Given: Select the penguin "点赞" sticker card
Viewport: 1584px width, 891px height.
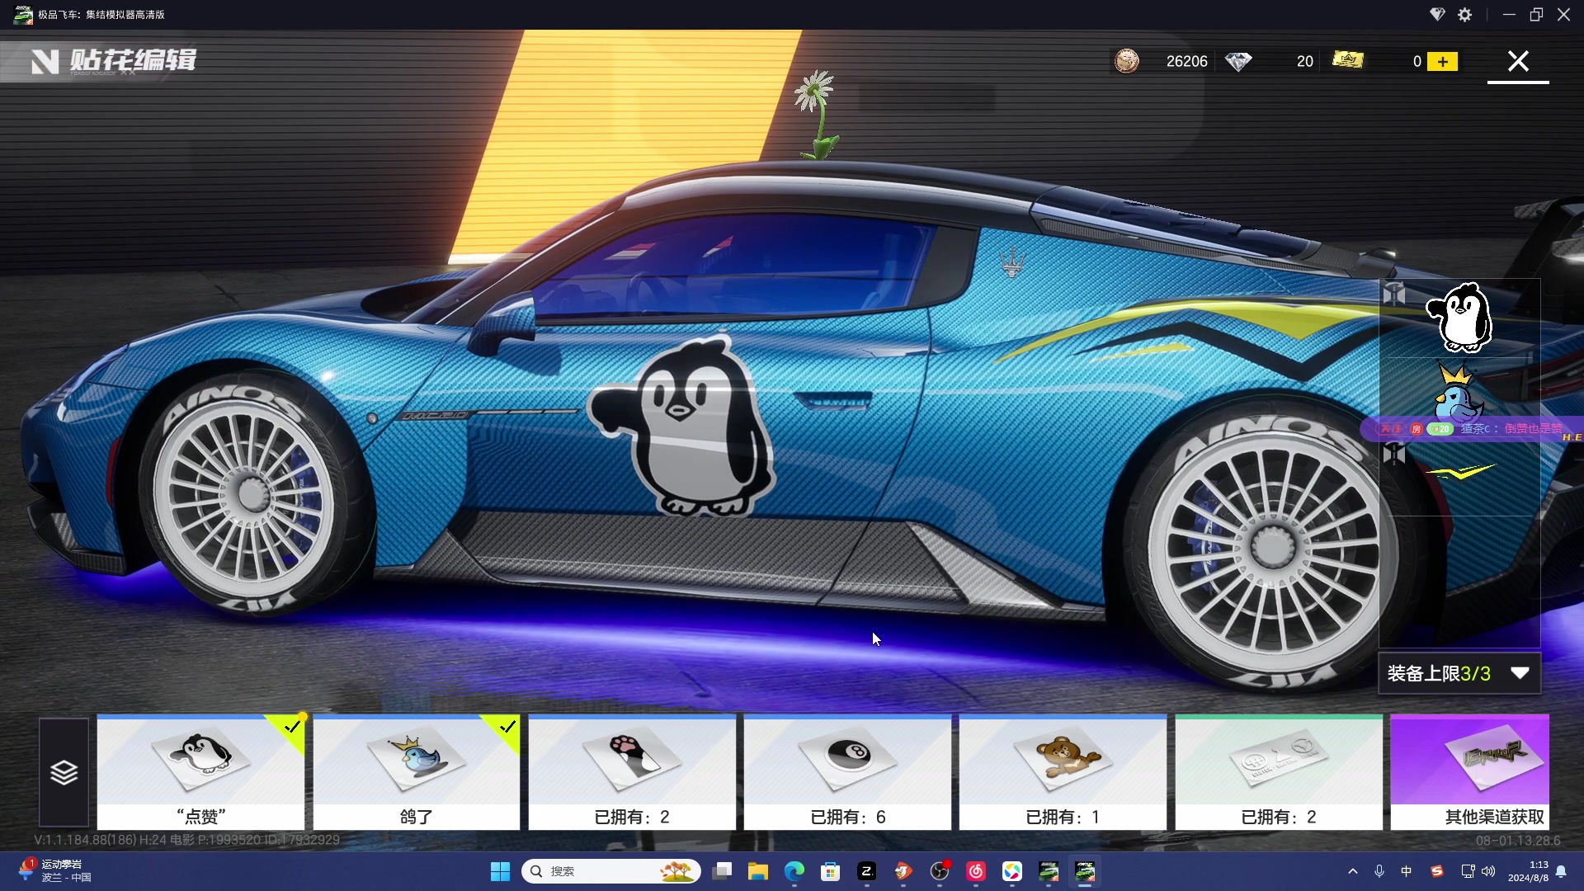Looking at the screenshot, I should [200, 772].
